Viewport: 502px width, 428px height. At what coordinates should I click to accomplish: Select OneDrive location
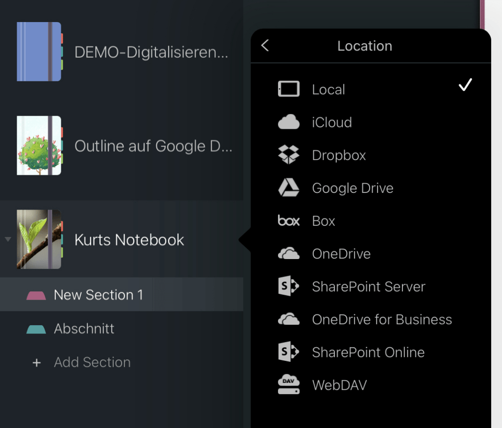371,253
